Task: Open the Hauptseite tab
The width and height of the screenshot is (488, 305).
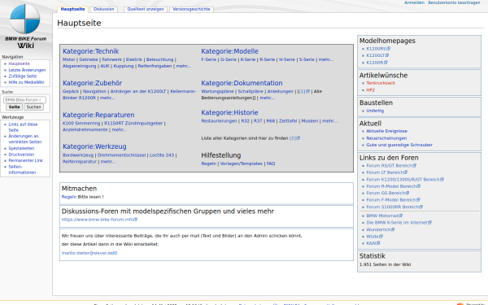Action: [72, 9]
